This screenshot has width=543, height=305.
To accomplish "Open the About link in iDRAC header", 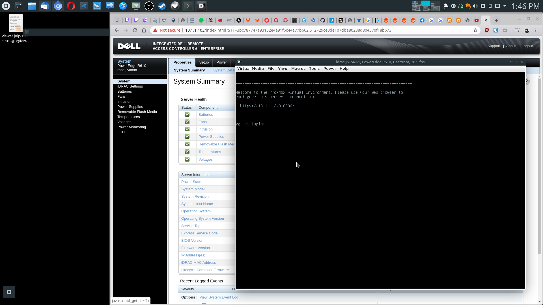I will (x=511, y=46).
